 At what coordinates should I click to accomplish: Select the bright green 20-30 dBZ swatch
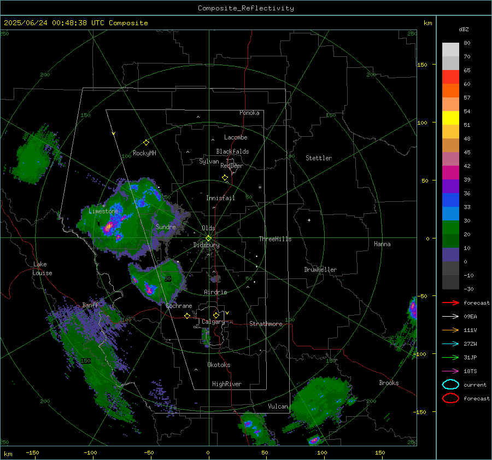[450, 228]
